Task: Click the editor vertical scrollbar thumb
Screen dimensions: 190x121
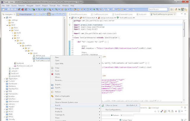Action: (184, 29)
